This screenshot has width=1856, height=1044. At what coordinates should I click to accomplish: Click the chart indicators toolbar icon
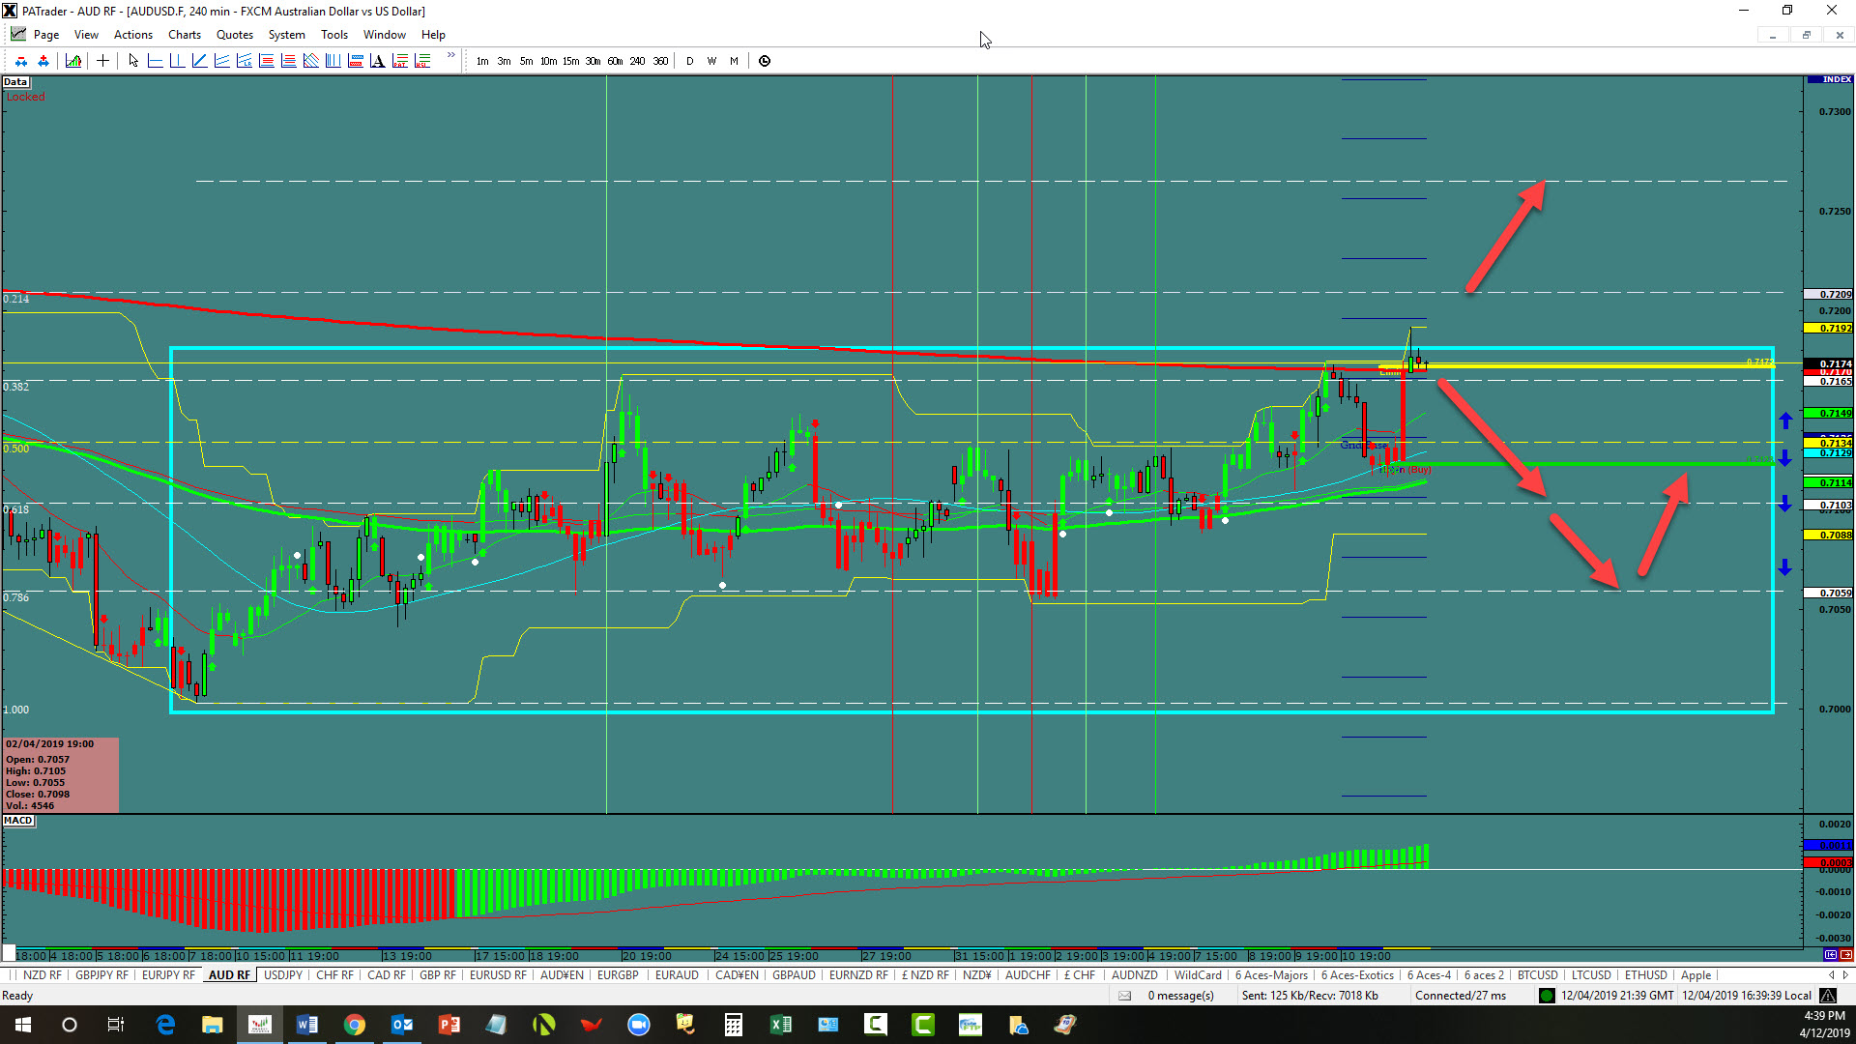click(73, 61)
